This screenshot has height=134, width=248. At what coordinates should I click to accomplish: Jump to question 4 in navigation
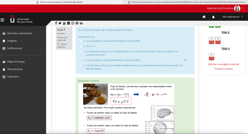pos(218,40)
